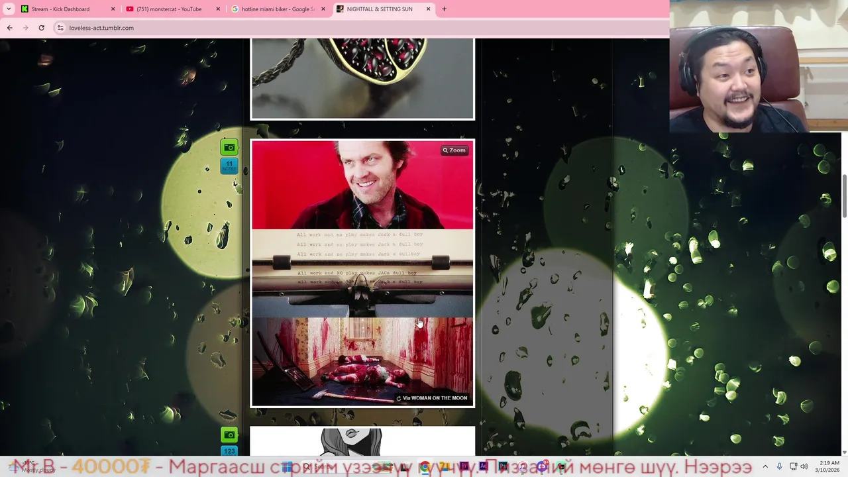
Task: Close the Kick Dashboard tab
Action: [113, 9]
